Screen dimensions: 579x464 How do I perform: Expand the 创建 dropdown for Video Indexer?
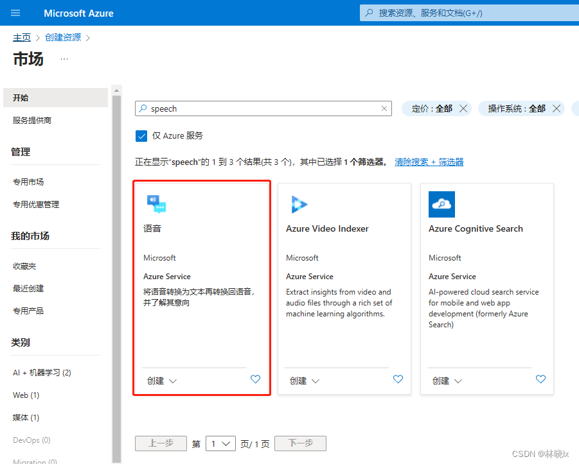pos(305,381)
